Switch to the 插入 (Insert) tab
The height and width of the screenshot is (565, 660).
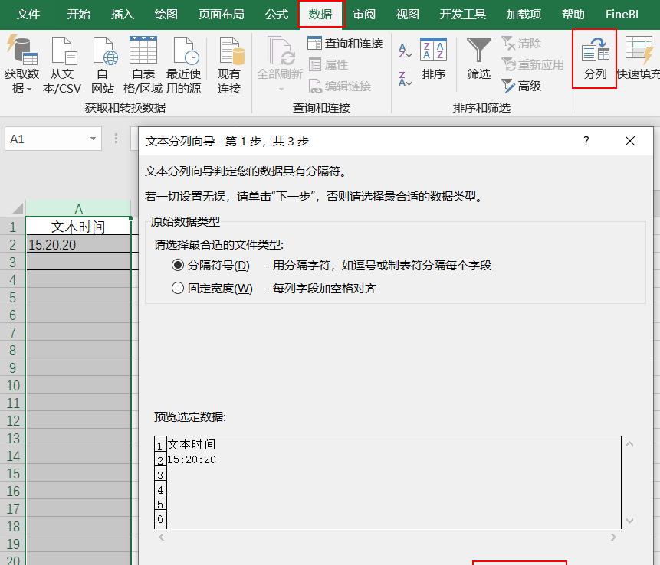123,15
